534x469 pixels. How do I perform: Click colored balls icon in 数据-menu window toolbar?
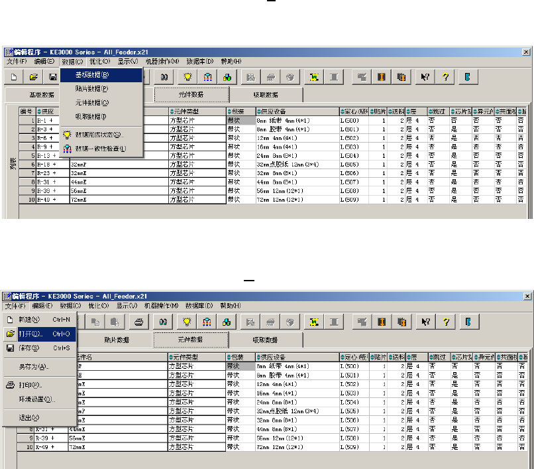point(227,77)
